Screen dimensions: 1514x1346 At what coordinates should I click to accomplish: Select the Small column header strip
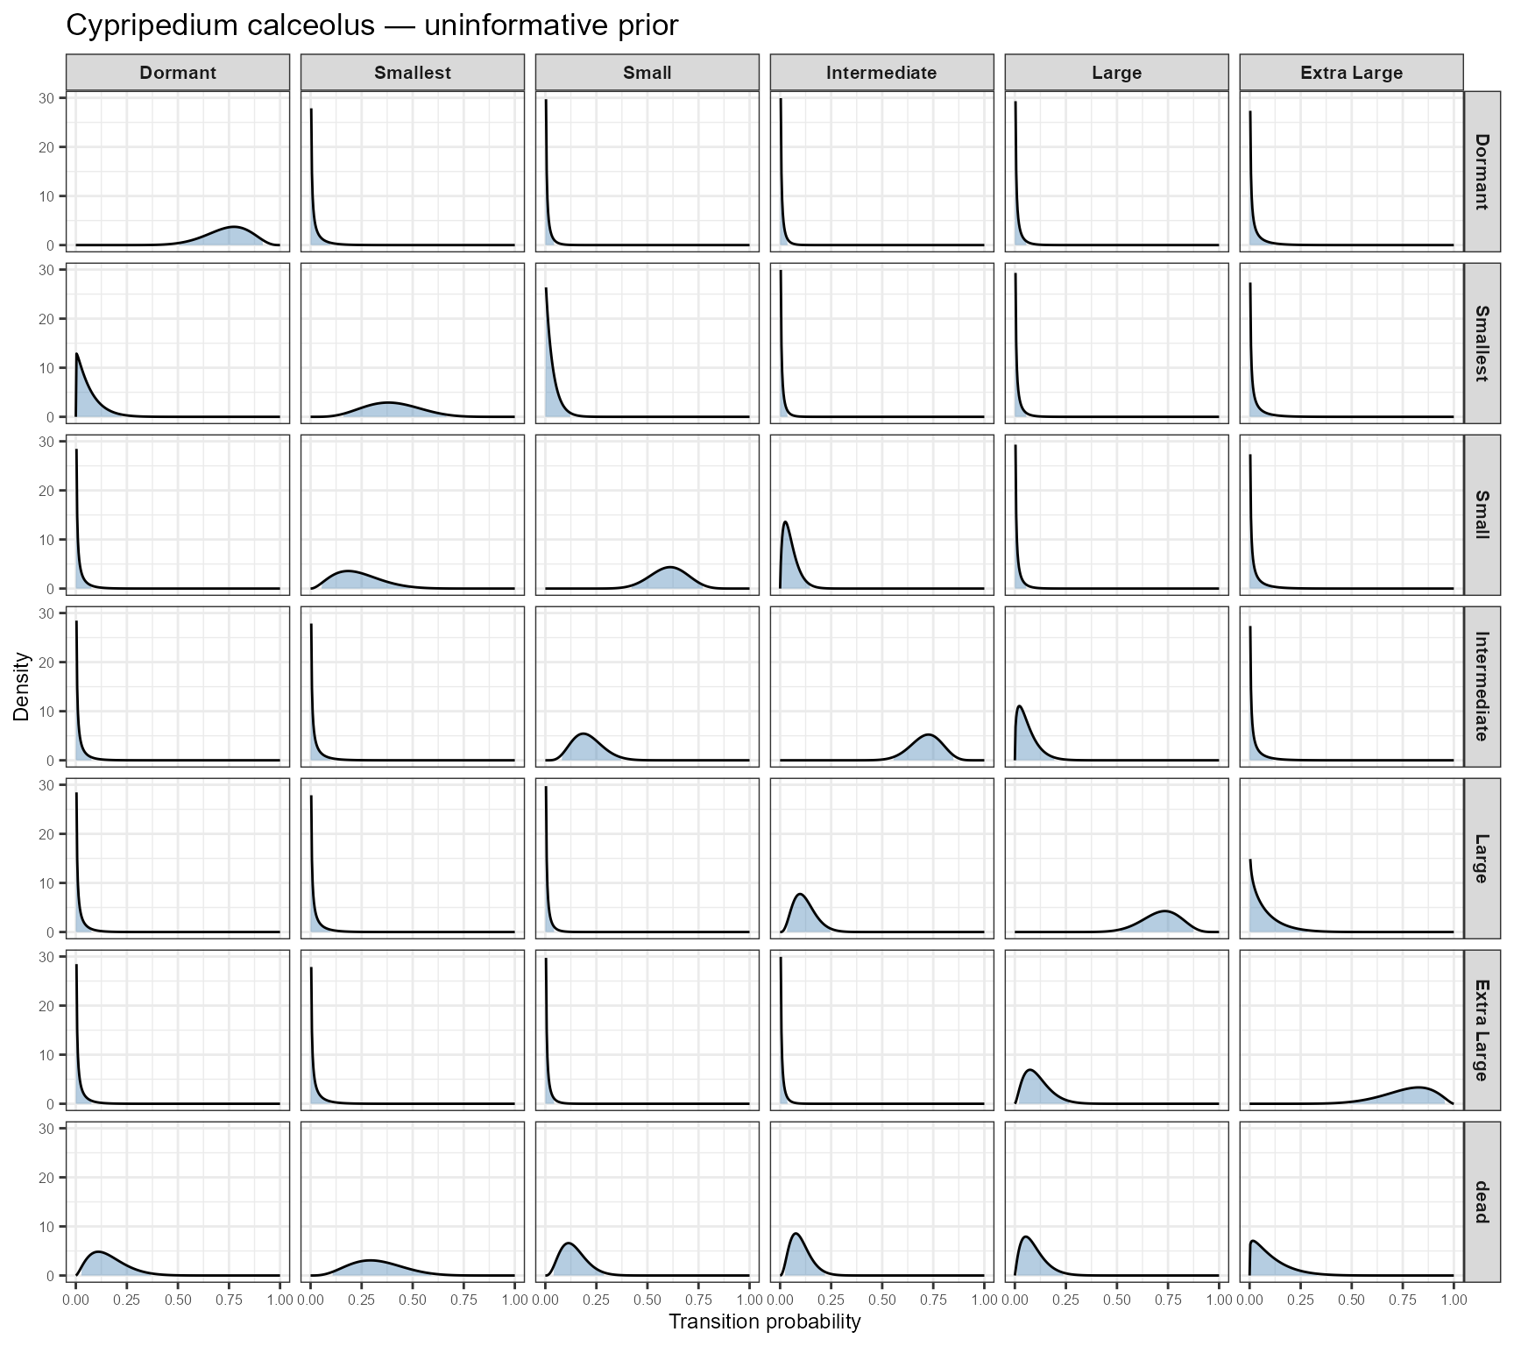coord(647,73)
